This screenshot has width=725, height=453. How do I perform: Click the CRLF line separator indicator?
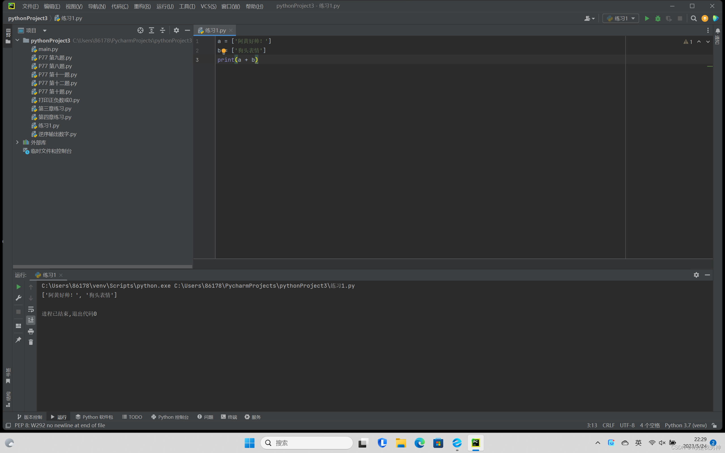click(x=609, y=425)
